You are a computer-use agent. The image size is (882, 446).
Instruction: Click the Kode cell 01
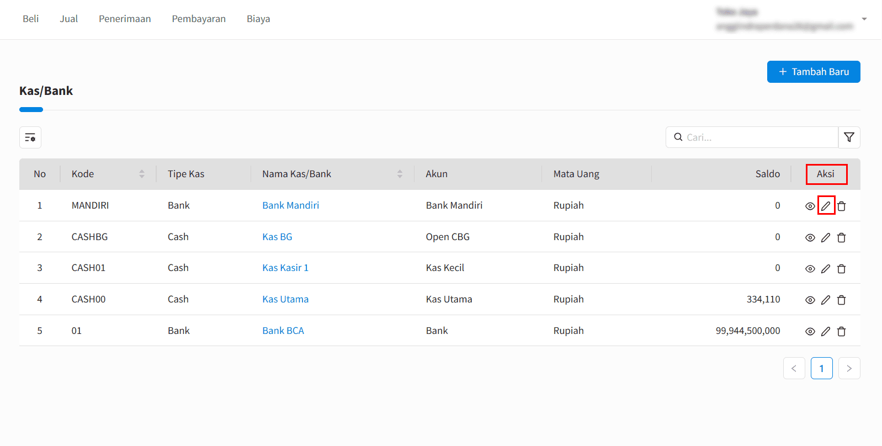click(x=76, y=331)
